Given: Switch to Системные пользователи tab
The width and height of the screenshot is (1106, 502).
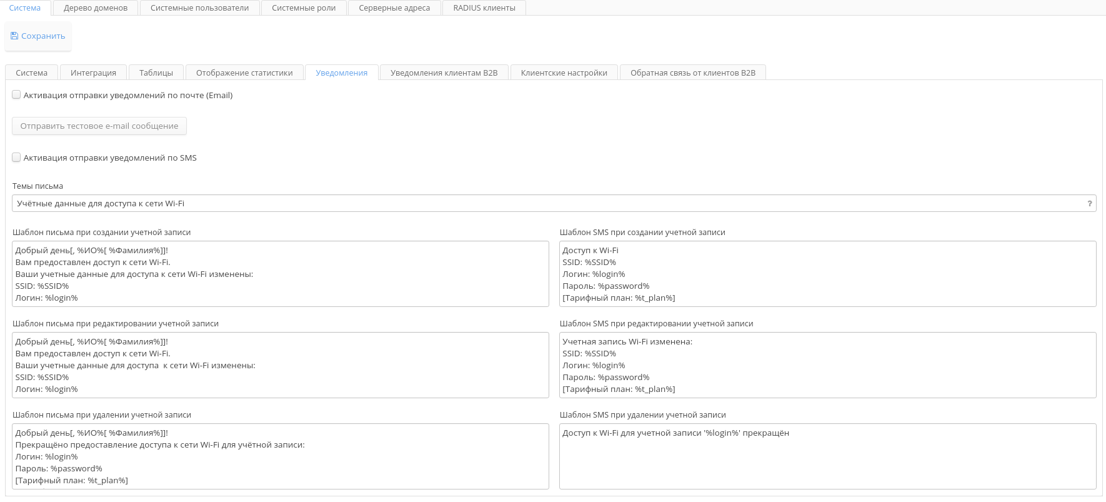Looking at the screenshot, I should point(199,8).
